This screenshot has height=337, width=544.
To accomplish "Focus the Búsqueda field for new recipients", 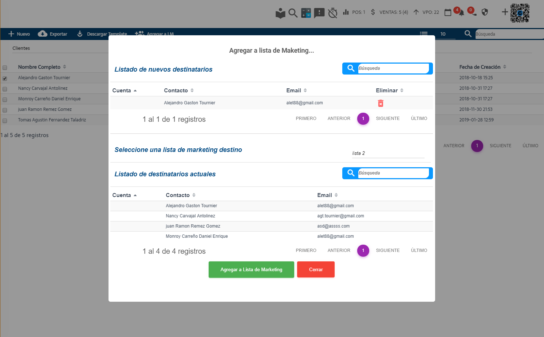I will 393,68.
